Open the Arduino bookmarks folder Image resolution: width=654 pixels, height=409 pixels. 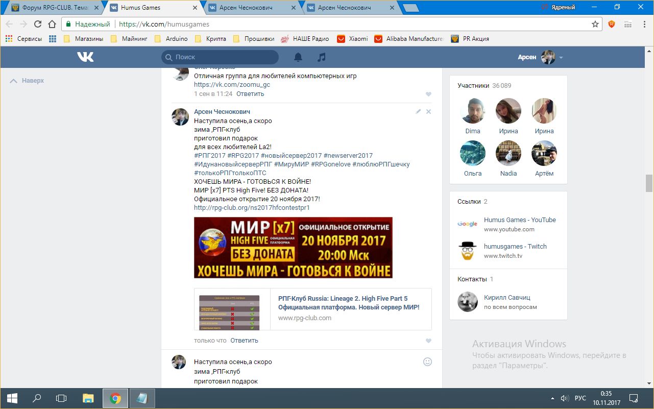click(x=171, y=39)
